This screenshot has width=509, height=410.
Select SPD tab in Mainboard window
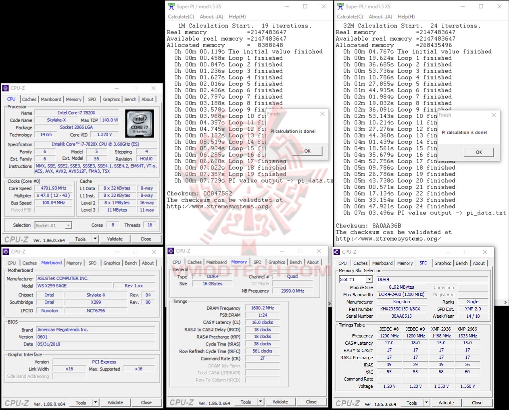(x=92, y=263)
